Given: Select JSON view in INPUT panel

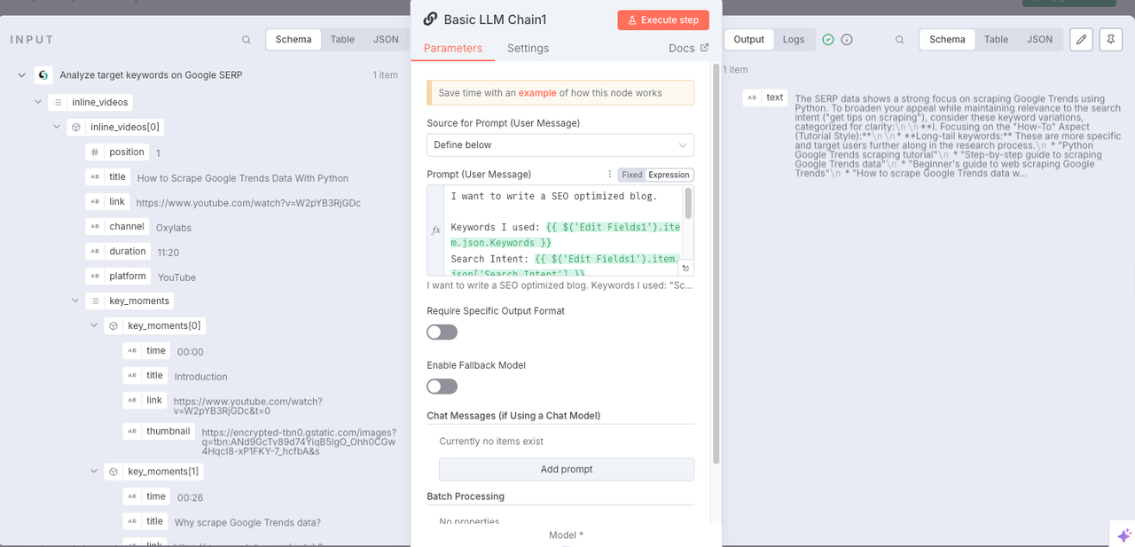Looking at the screenshot, I should click(x=386, y=39).
